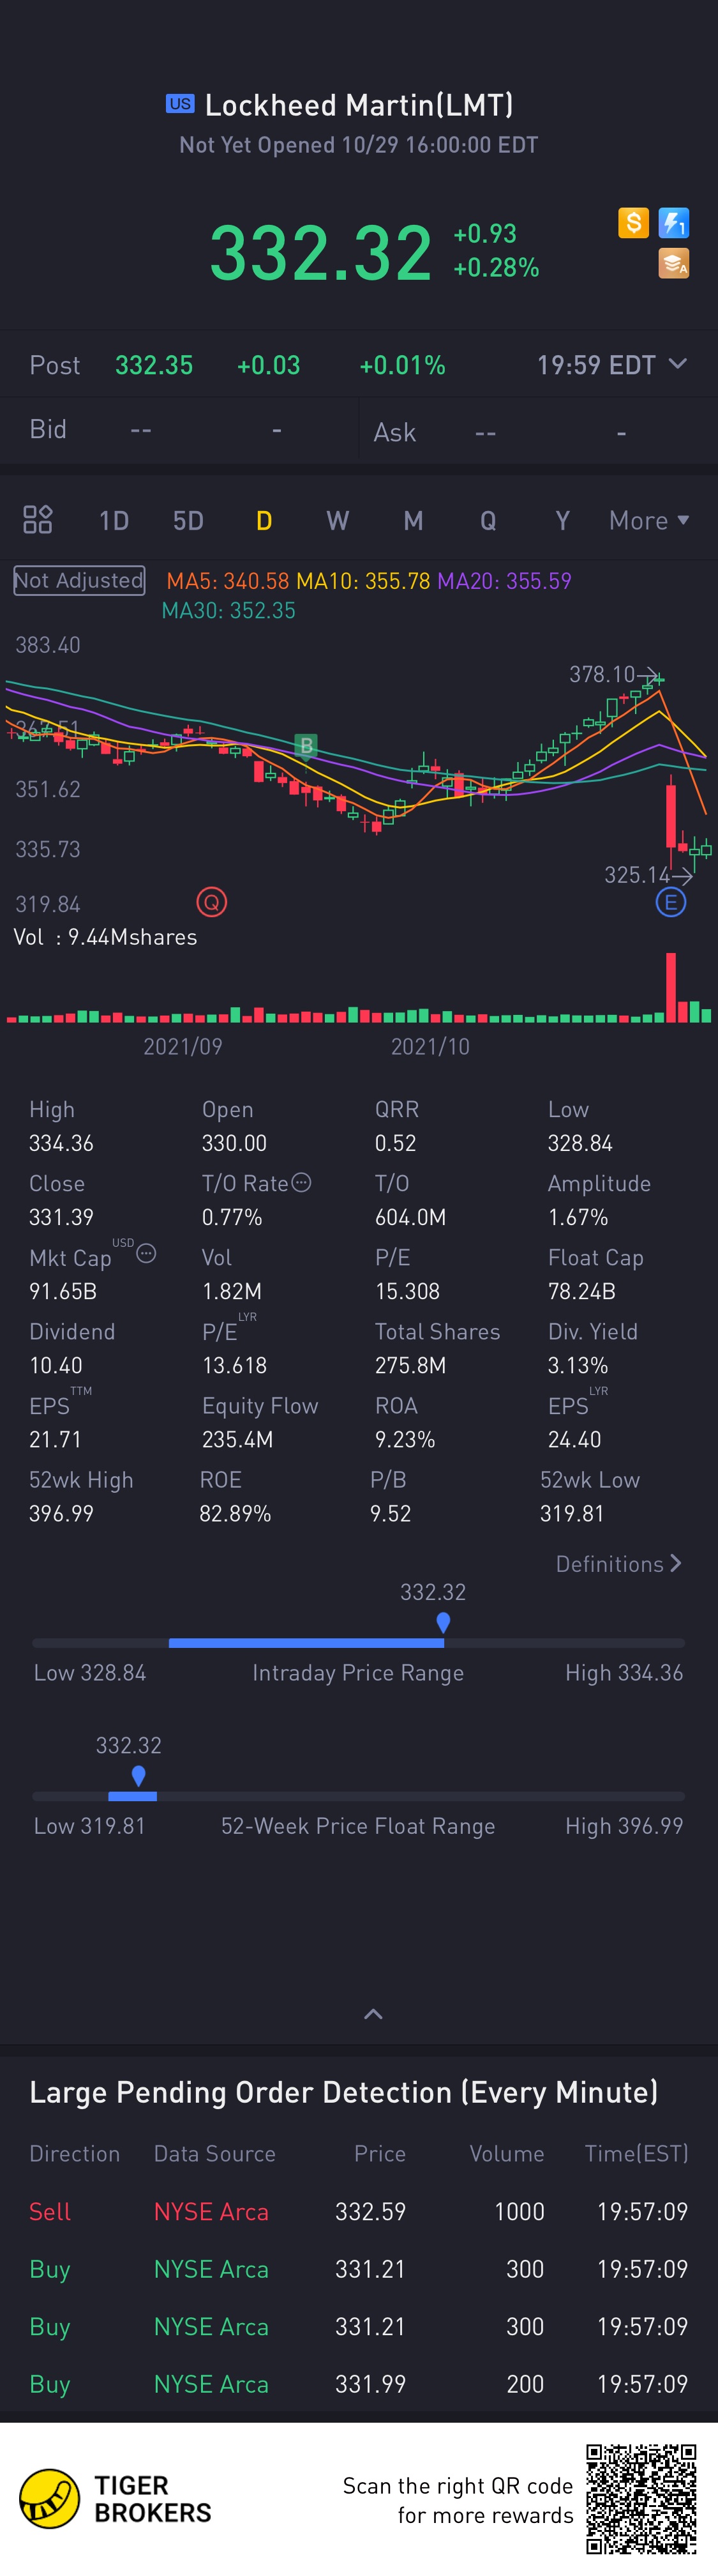Tap the Intraday Price Range marker
Viewport: 718px width, 2576px height.
(444, 1622)
